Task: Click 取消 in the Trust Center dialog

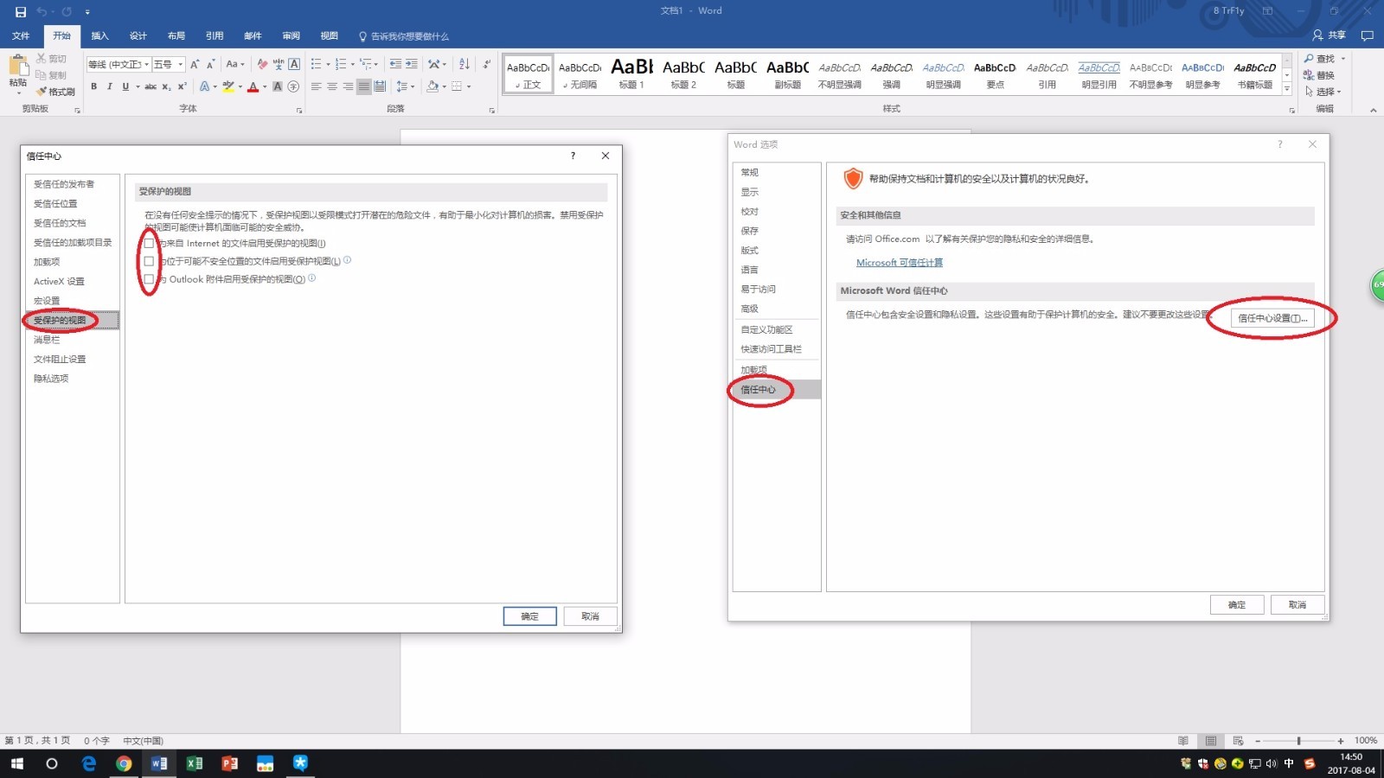Action: point(590,616)
